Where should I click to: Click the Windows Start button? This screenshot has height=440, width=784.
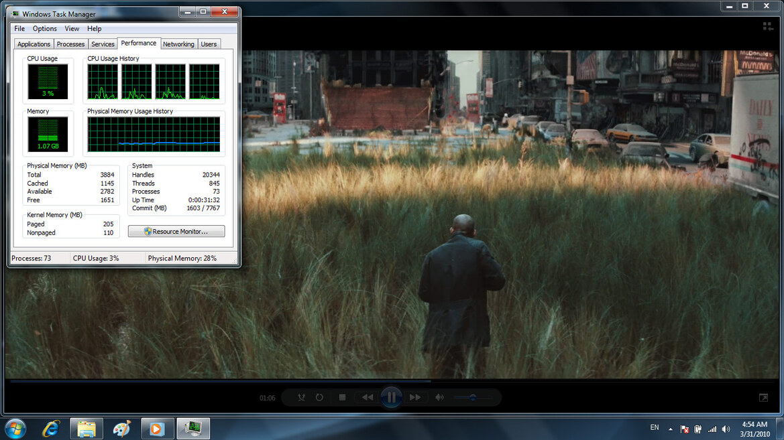15,429
